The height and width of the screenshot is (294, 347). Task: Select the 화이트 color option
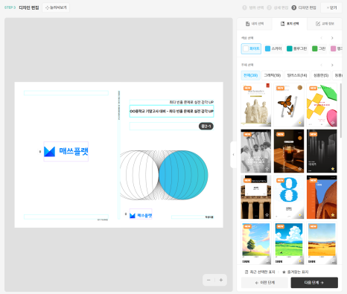251,48
